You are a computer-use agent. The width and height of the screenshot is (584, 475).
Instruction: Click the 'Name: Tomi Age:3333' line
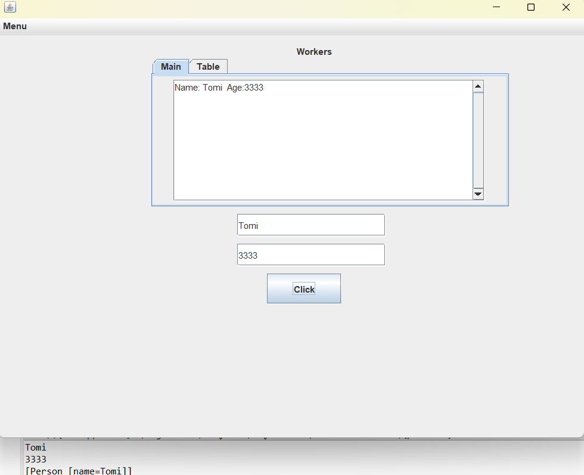219,88
